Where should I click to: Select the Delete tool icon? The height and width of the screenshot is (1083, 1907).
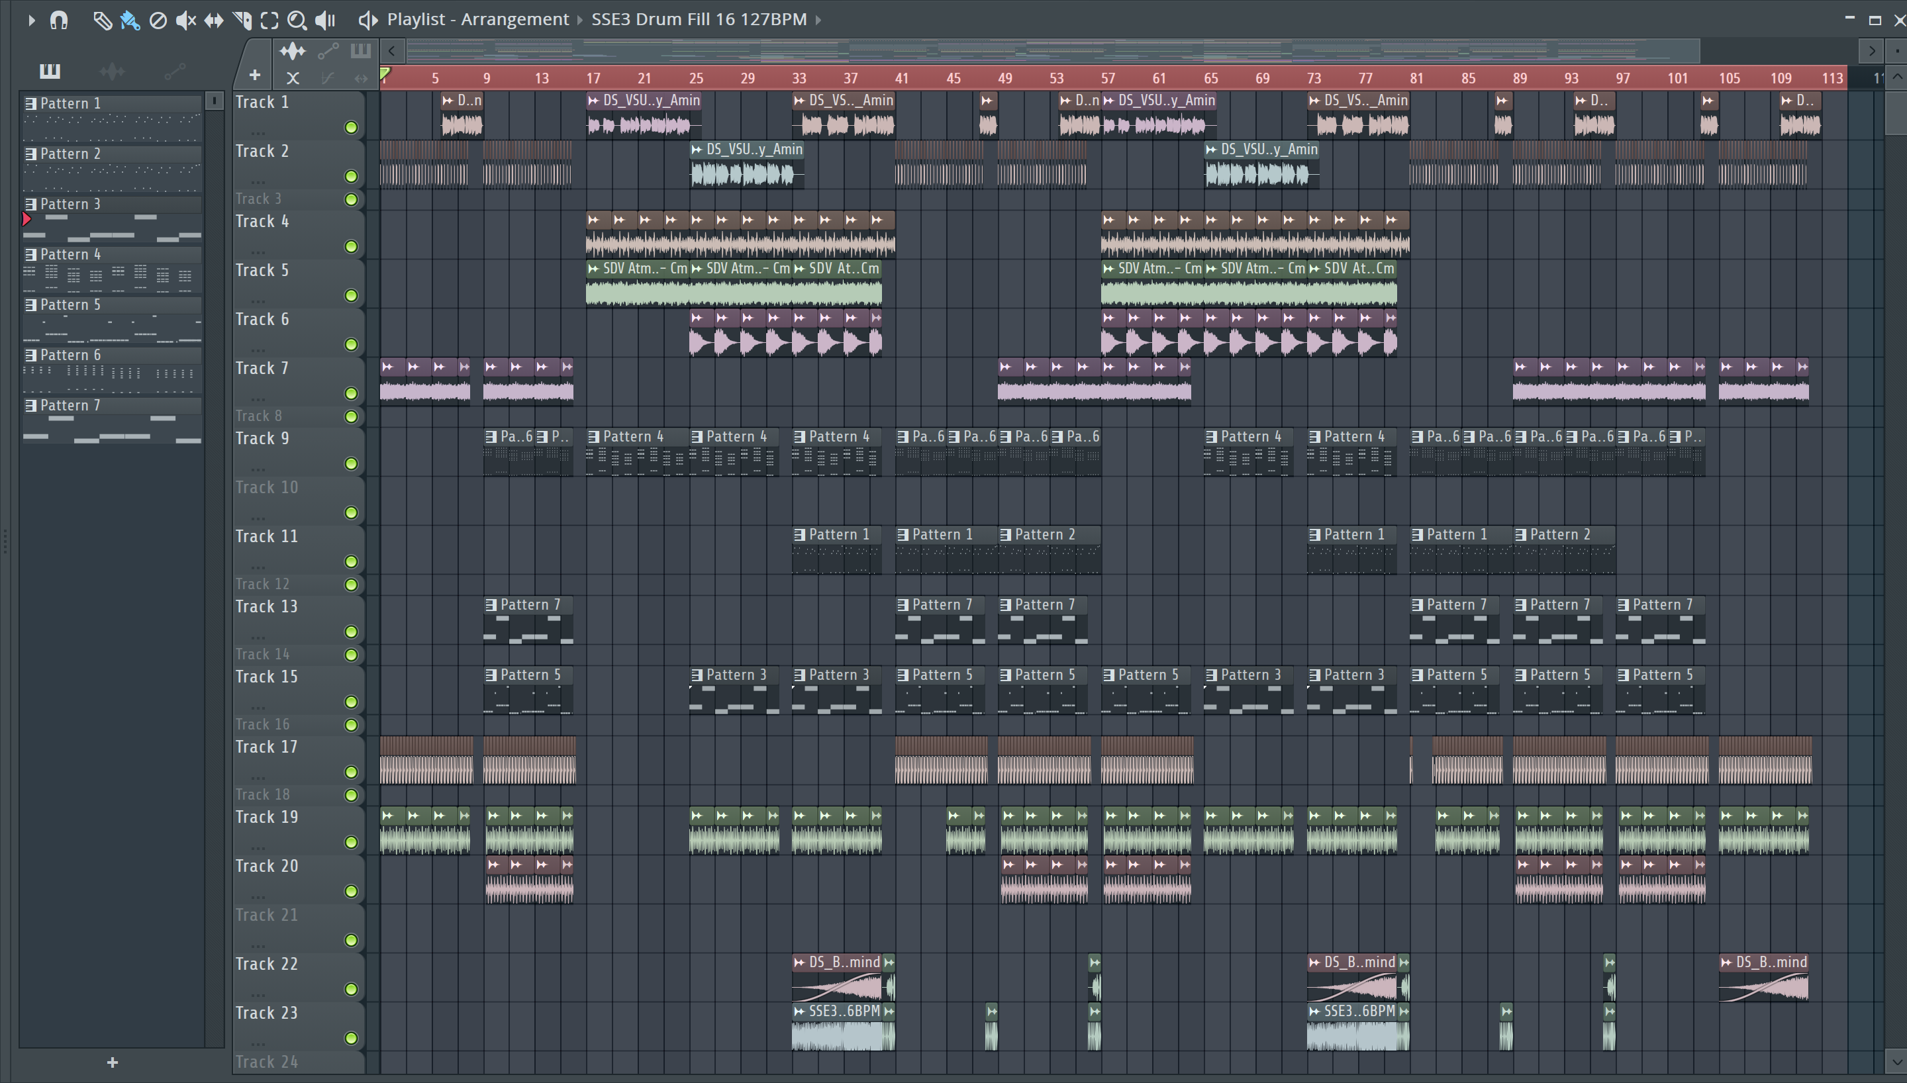[x=158, y=20]
